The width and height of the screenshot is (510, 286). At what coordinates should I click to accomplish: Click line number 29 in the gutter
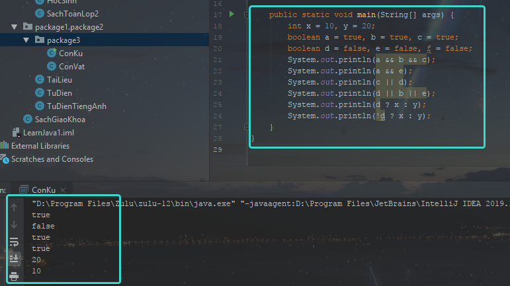tap(218, 150)
